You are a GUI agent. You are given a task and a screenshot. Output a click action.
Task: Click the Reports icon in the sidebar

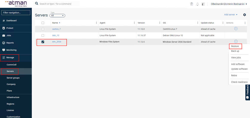(4, 43)
